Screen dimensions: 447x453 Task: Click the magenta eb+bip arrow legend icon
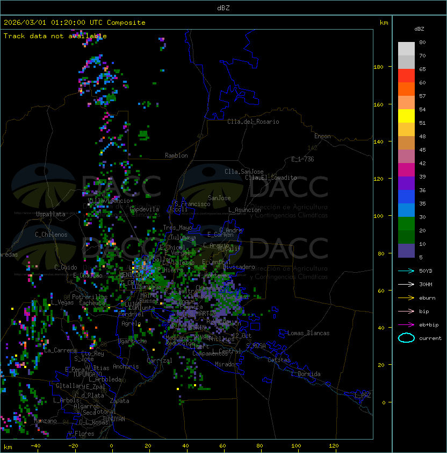pyautogui.click(x=406, y=325)
